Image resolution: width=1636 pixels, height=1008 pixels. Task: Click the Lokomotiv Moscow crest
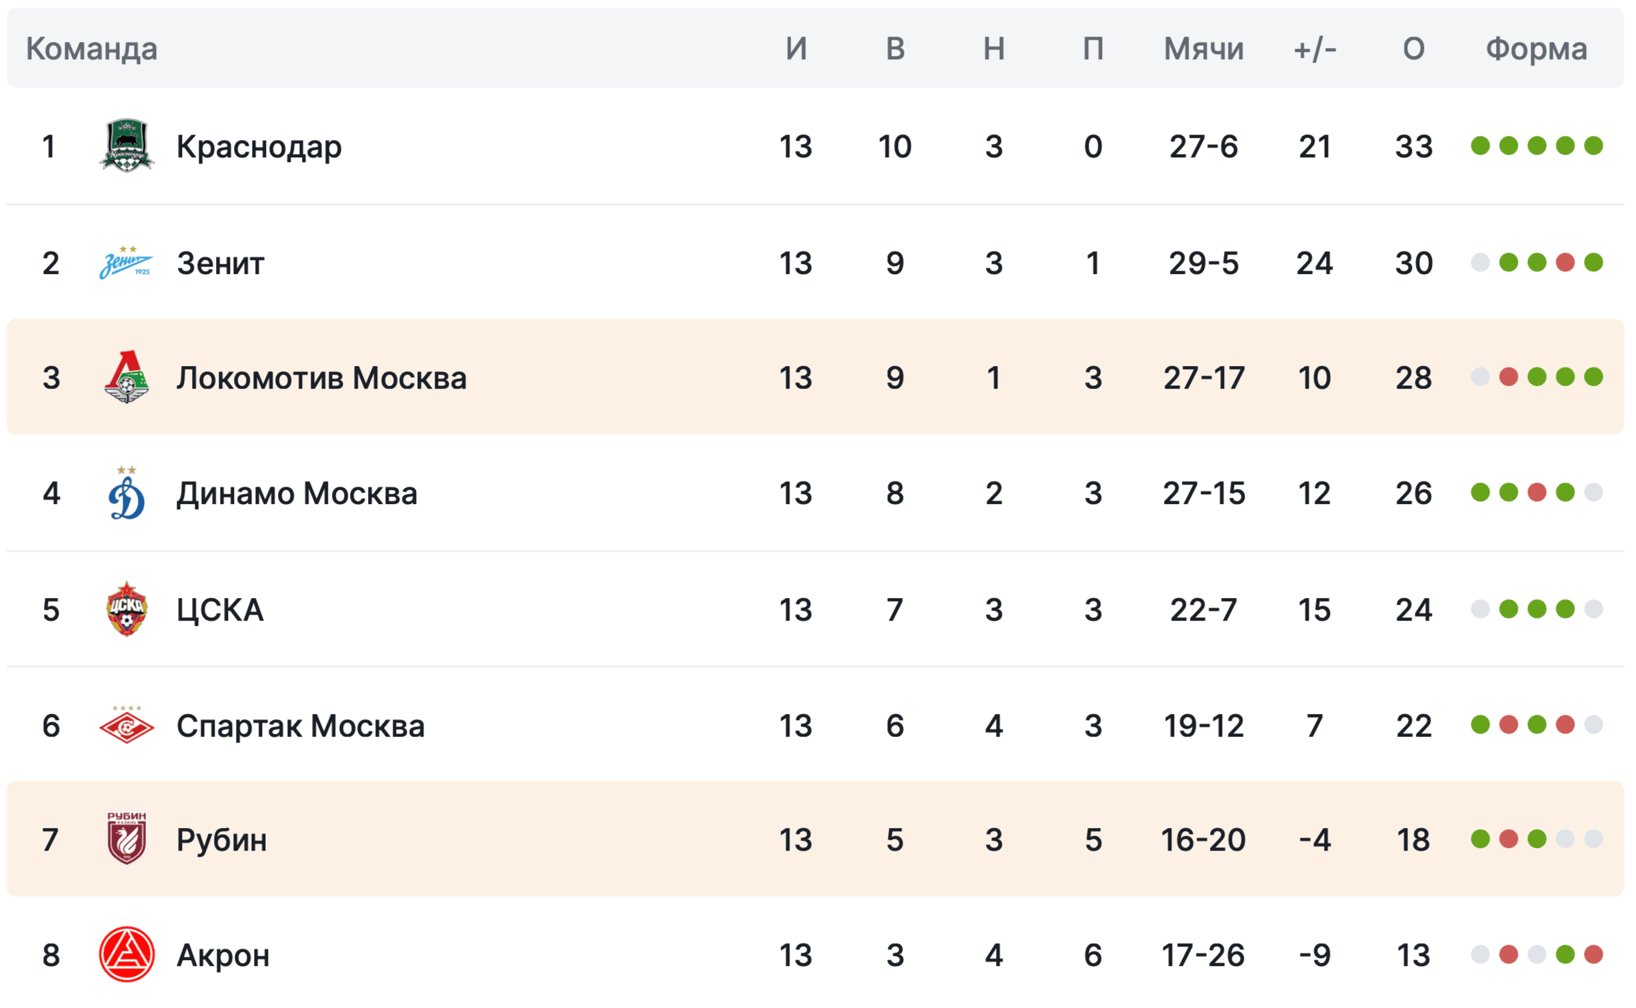point(127,377)
